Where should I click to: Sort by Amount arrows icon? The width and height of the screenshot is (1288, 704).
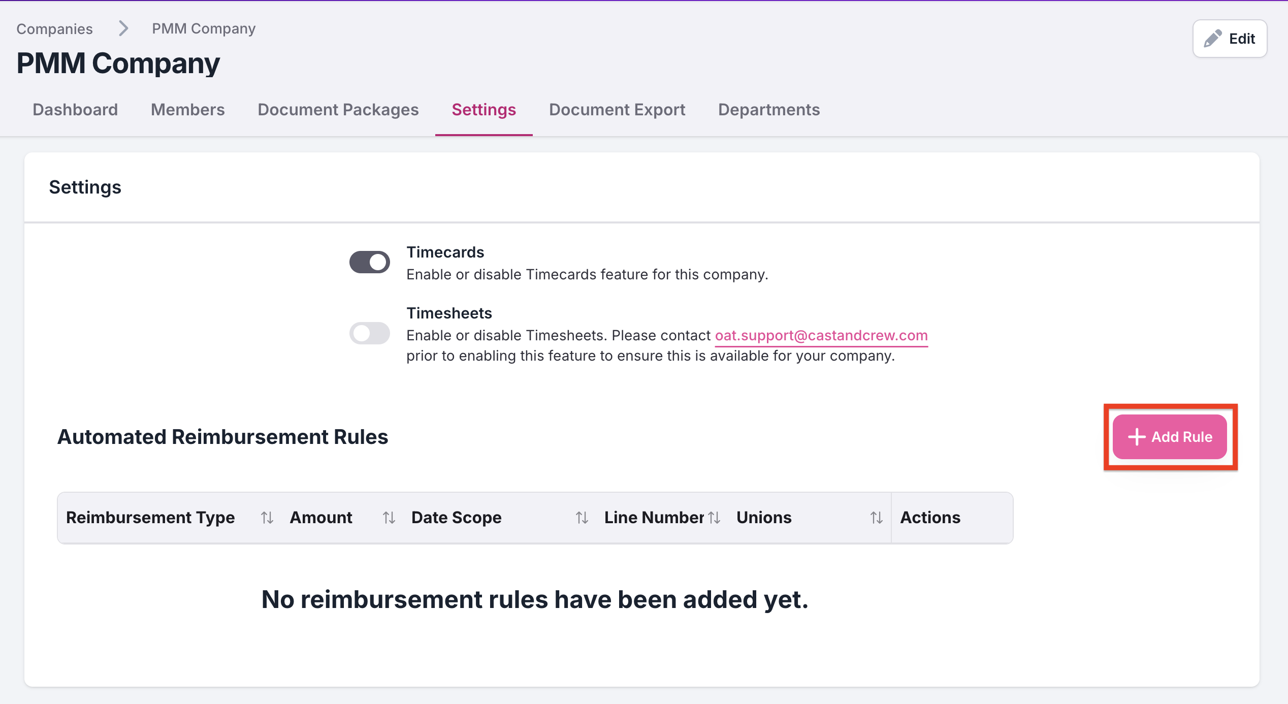coord(389,518)
